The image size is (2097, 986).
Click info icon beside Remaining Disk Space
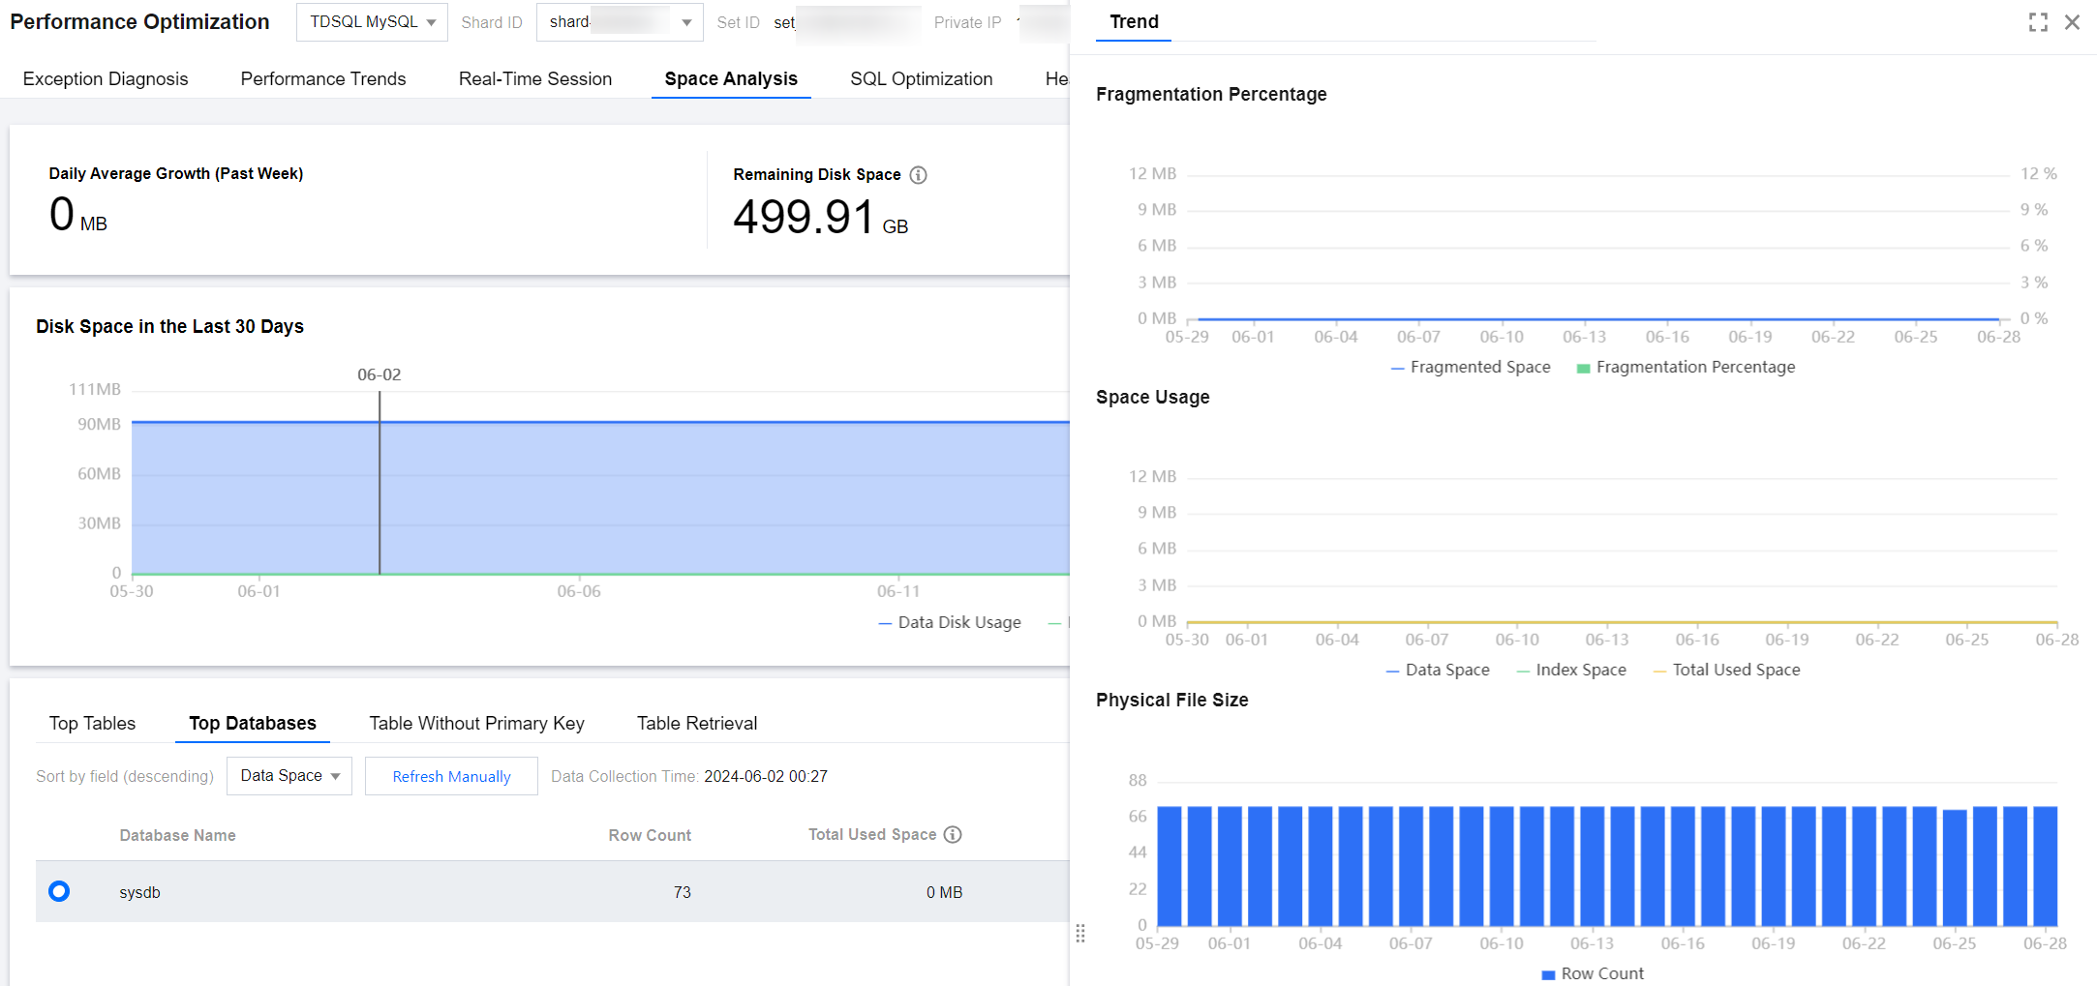coord(919,175)
